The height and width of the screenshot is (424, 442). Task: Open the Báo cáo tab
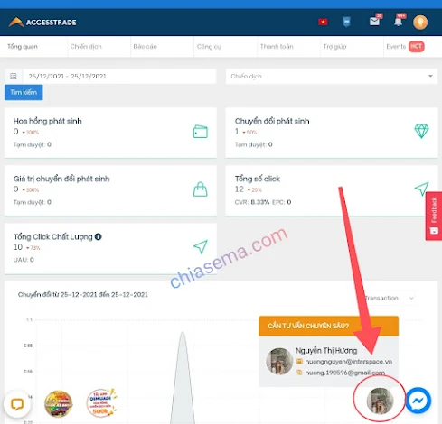(x=146, y=47)
